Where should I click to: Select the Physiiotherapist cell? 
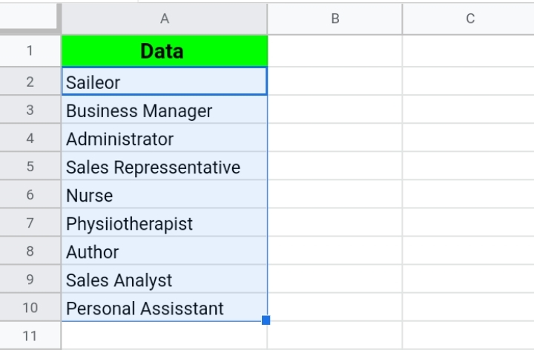click(165, 222)
